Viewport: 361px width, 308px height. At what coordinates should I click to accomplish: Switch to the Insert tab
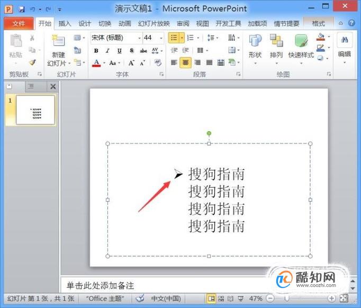[x=65, y=23]
